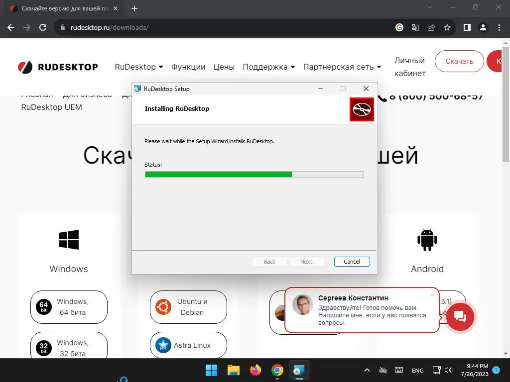Click the Windows logo icon on page
The image size is (510, 382).
(69, 240)
